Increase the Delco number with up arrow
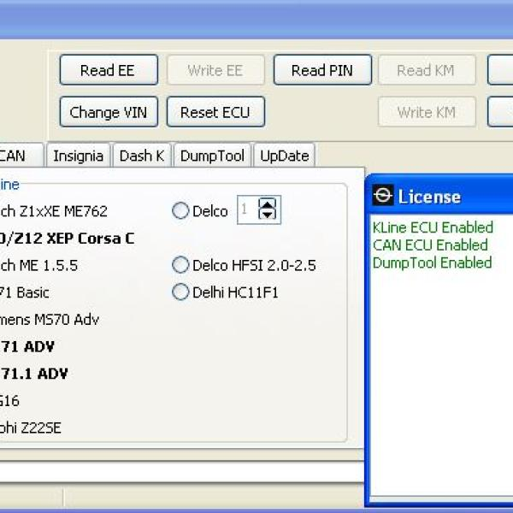The height and width of the screenshot is (513, 513). coord(268,204)
